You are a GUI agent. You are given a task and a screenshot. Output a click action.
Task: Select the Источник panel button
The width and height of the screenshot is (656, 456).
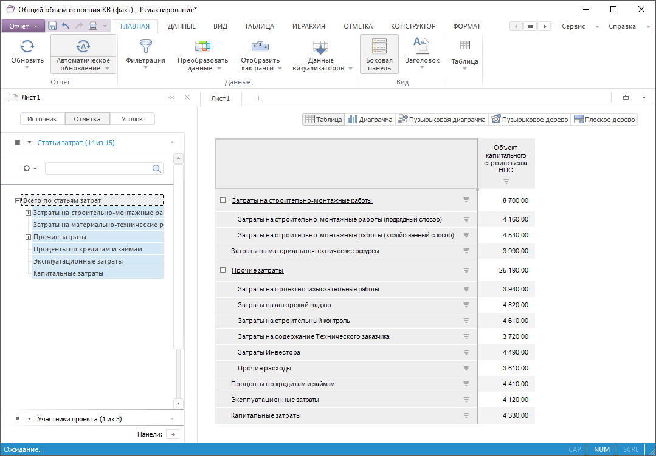point(42,119)
